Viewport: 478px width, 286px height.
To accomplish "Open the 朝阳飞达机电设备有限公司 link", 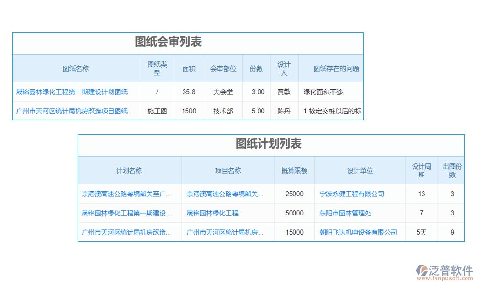I will (358, 232).
